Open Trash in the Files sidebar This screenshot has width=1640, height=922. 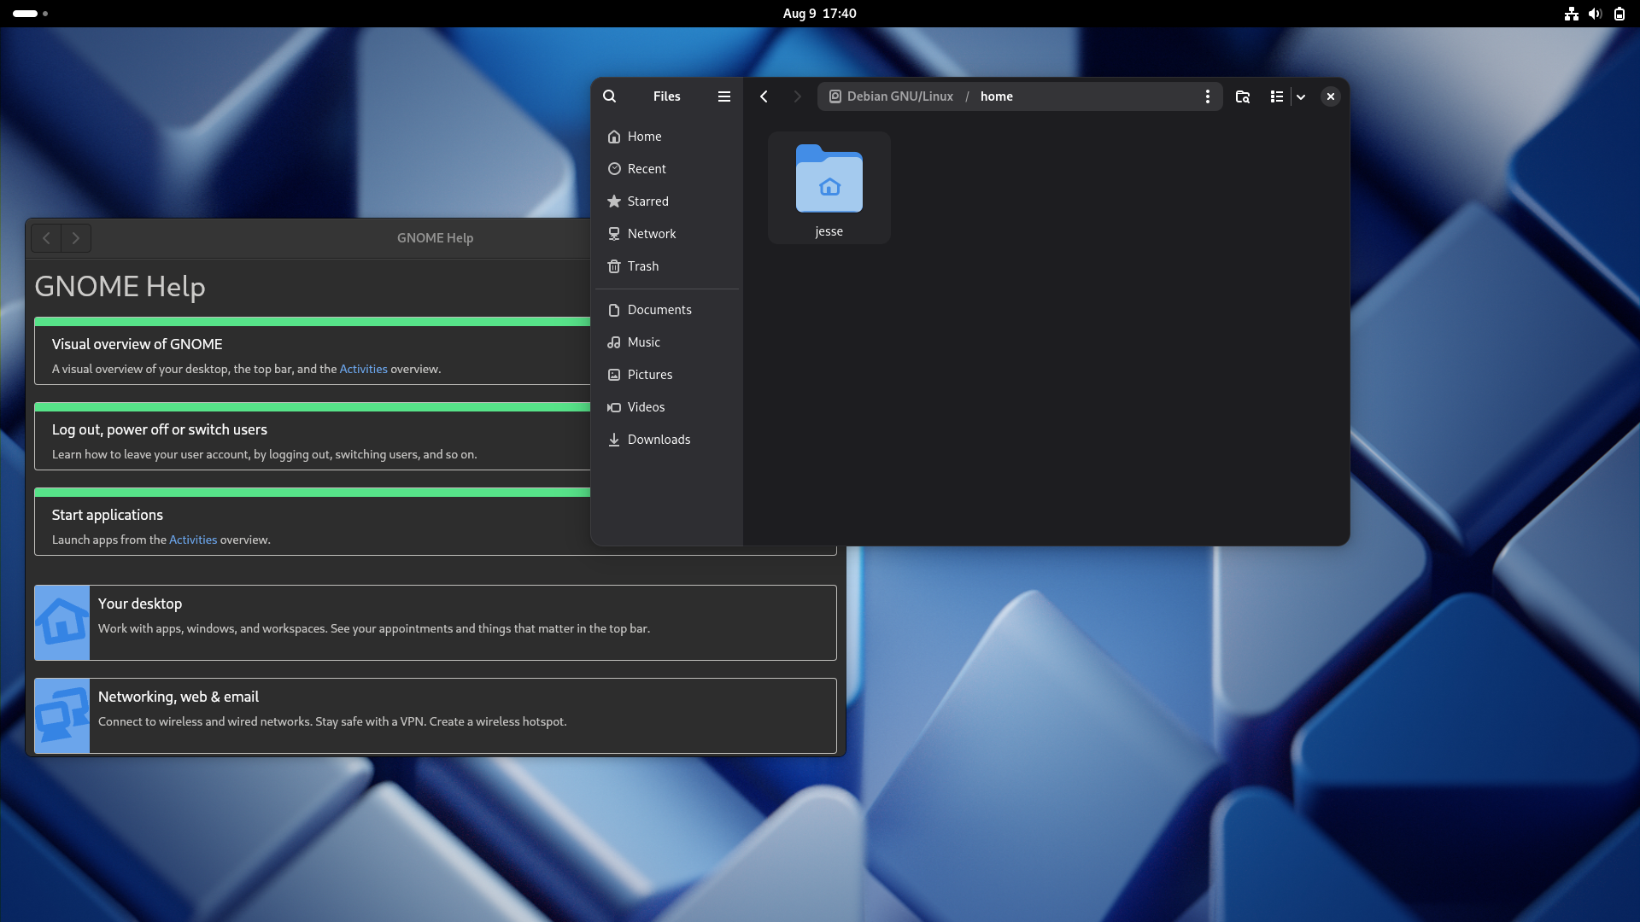click(x=667, y=266)
